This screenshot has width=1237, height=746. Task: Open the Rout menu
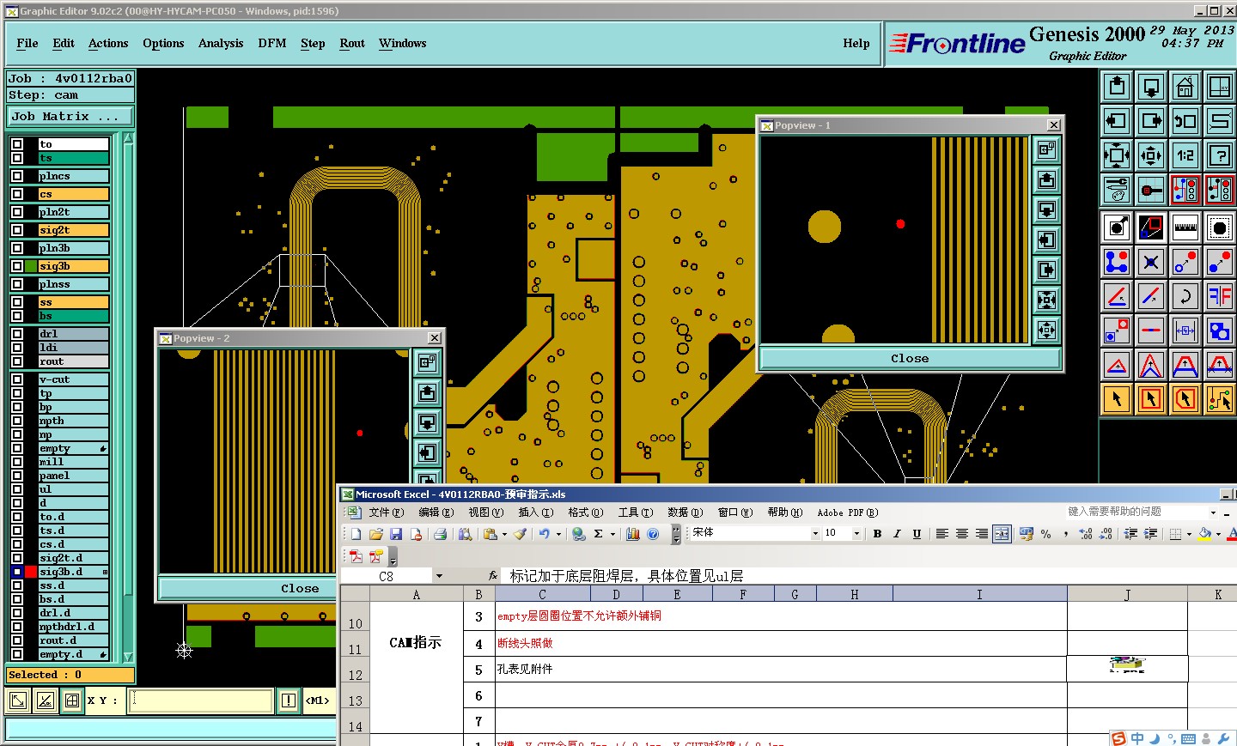[x=352, y=43]
